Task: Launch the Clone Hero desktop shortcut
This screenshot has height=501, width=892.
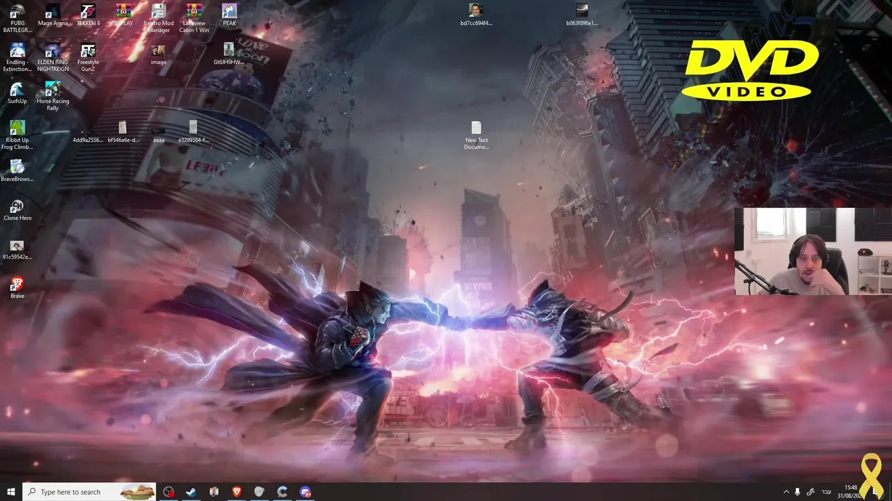Action: pyautogui.click(x=17, y=210)
